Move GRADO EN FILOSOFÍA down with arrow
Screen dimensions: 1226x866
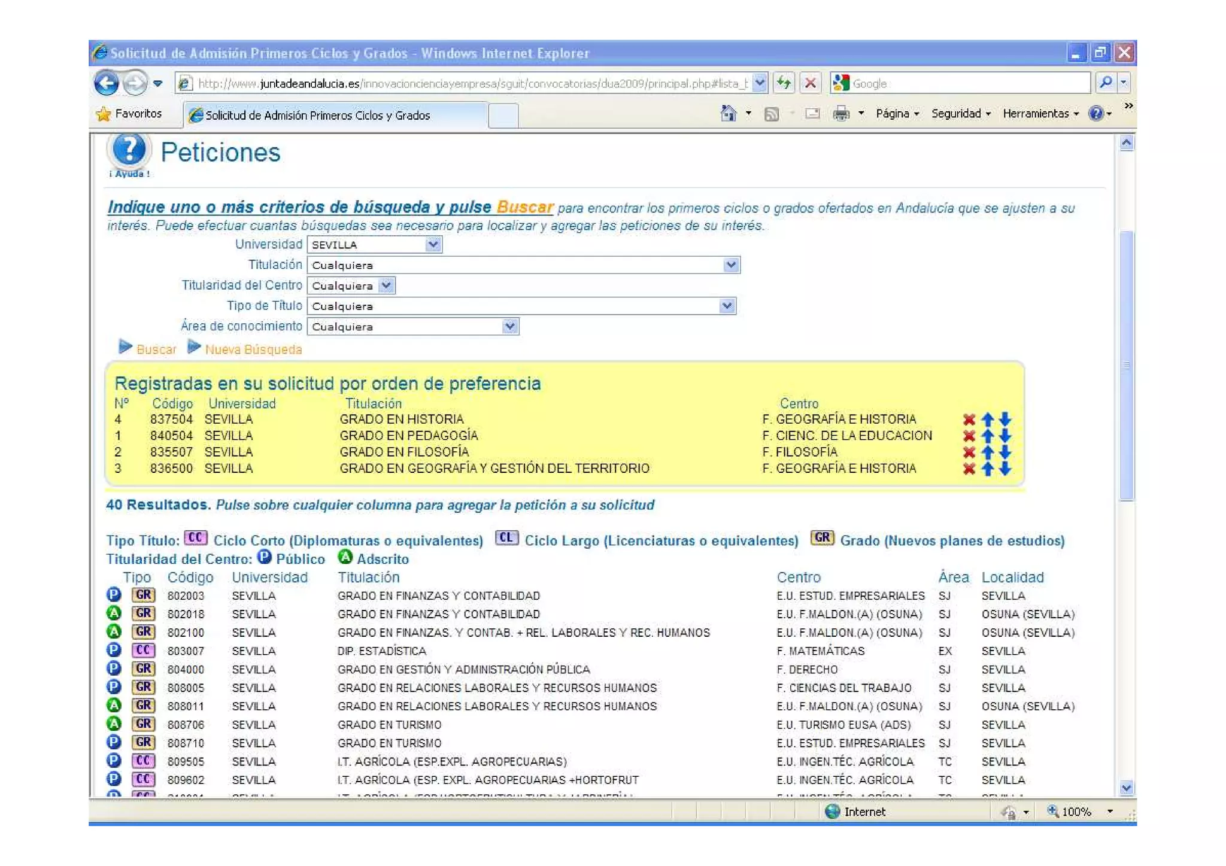[1006, 452]
